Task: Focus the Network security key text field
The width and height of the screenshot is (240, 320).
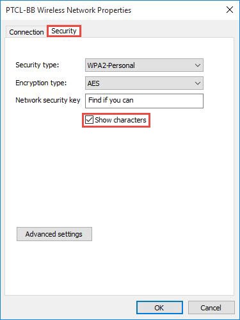Action: (x=144, y=101)
